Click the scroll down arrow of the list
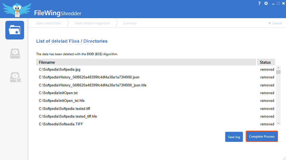 (278, 123)
